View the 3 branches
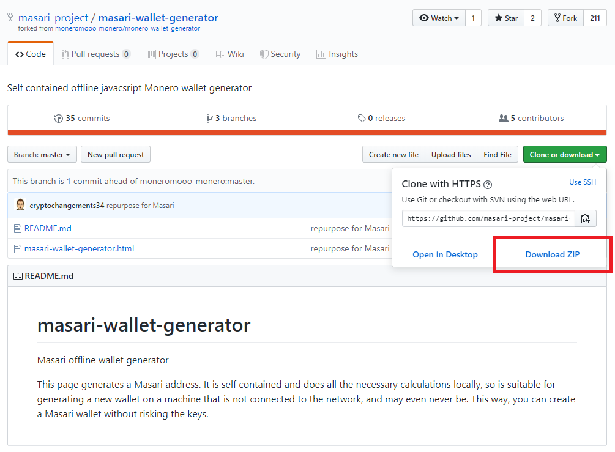The width and height of the screenshot is (615, 452). tap(231, 119)
